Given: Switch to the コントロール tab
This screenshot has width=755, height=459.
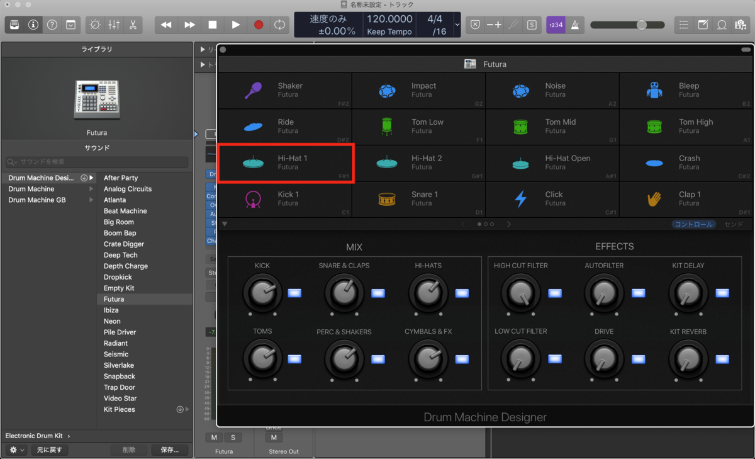Looking at the screenshot, I should coord(693,224).
